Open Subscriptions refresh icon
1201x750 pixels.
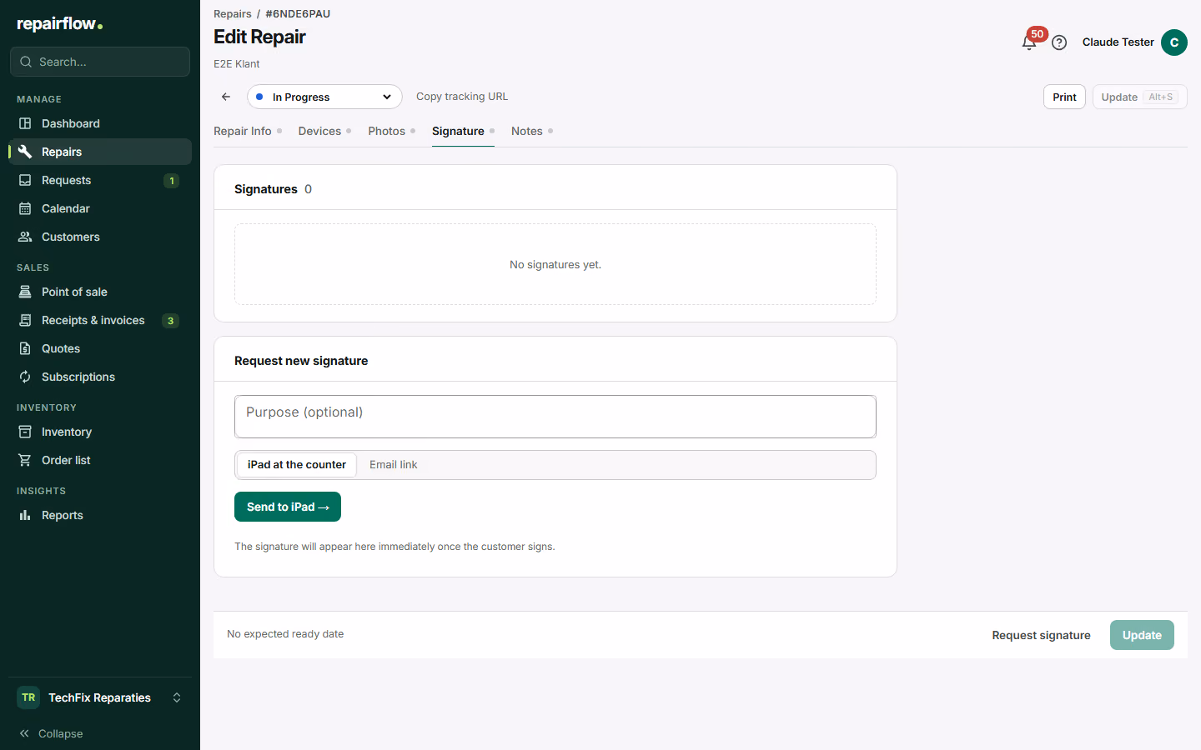25,377
